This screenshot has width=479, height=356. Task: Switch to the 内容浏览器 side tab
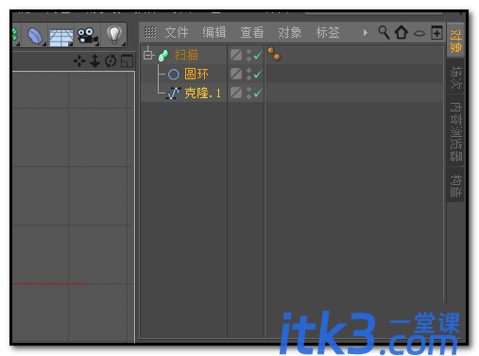pos(455,131)
